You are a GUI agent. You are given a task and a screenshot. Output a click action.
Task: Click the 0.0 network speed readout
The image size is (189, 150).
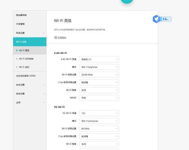point(166,19)
